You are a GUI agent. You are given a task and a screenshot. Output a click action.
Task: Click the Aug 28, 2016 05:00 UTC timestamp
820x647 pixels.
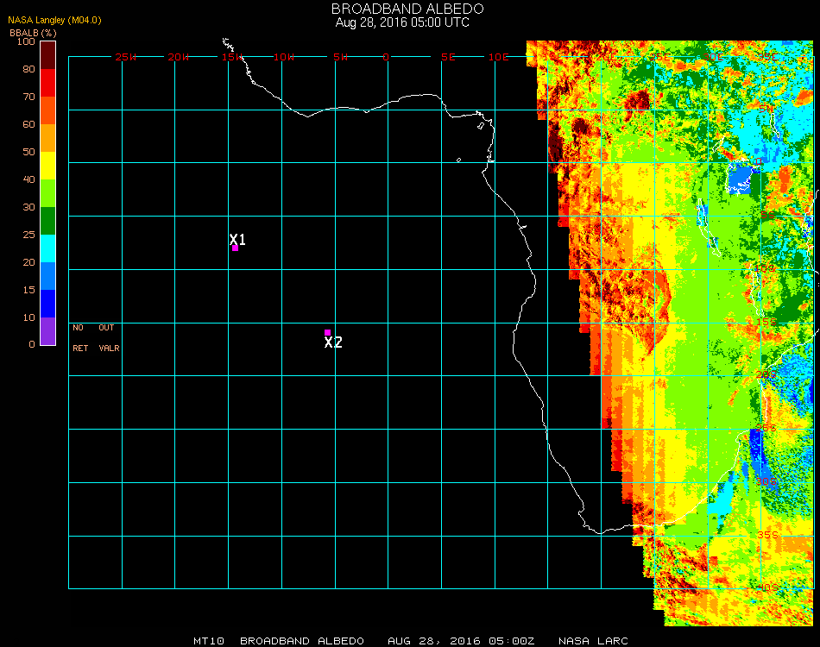coord(402,22)
